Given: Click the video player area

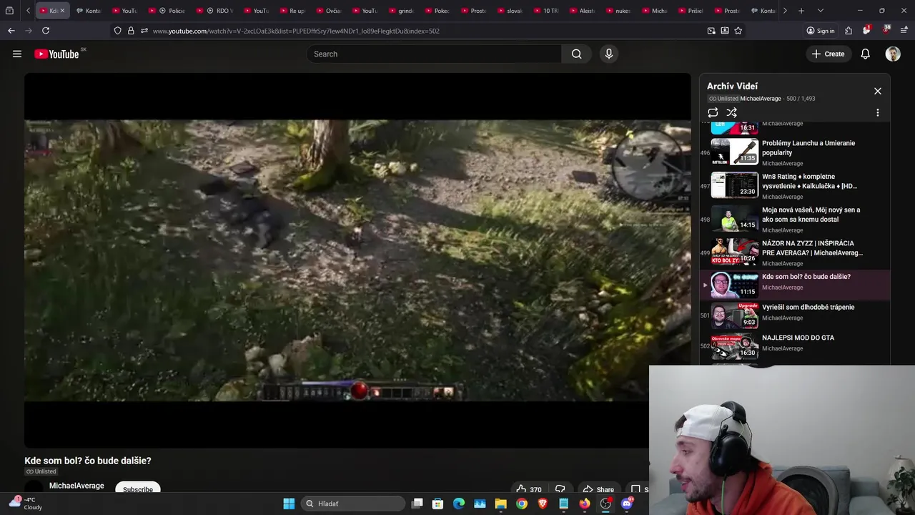Looking at the screenshot, I should (x=357, y=260).
